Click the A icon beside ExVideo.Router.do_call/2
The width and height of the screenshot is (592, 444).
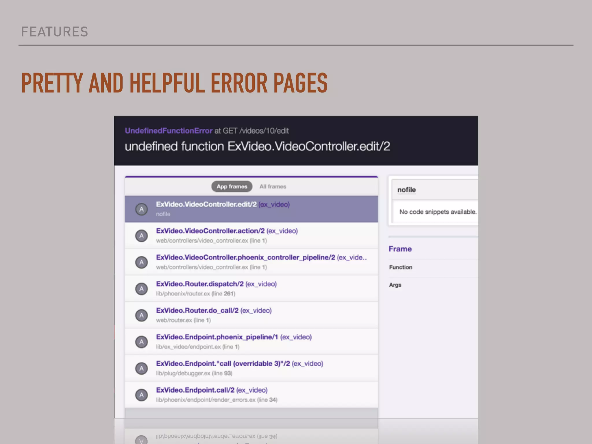[x=142, y=315]
